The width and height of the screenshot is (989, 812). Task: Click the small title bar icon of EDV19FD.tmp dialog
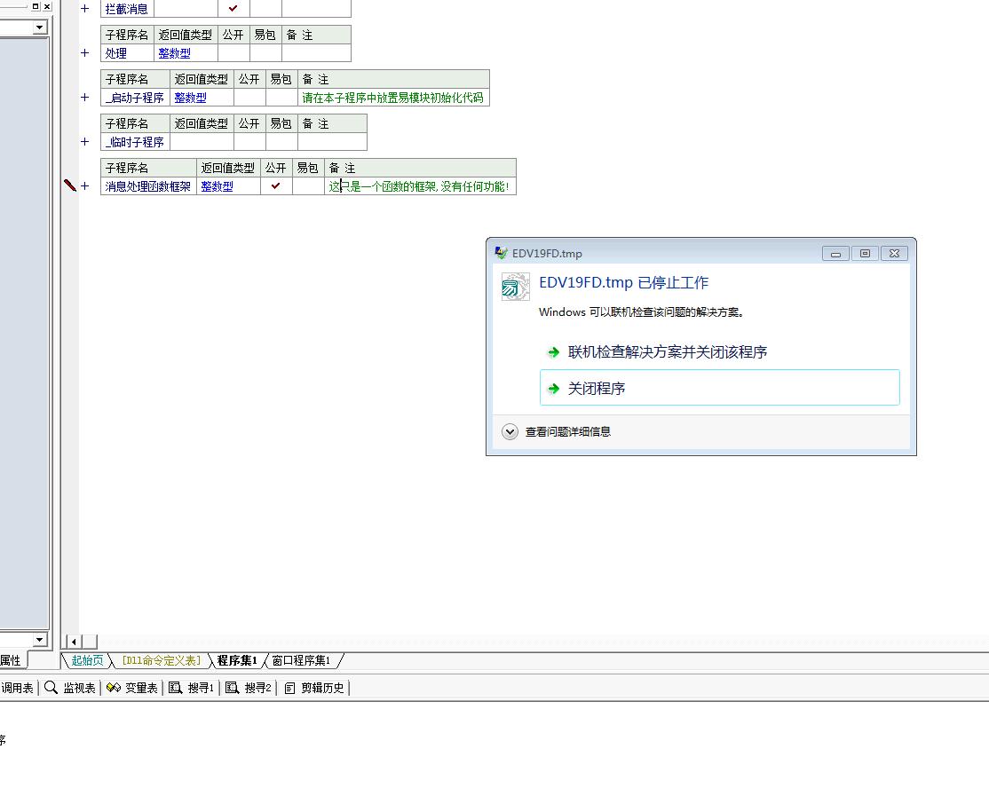tap(501, 253)
